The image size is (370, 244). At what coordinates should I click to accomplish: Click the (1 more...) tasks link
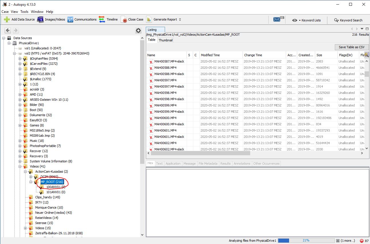348,241
